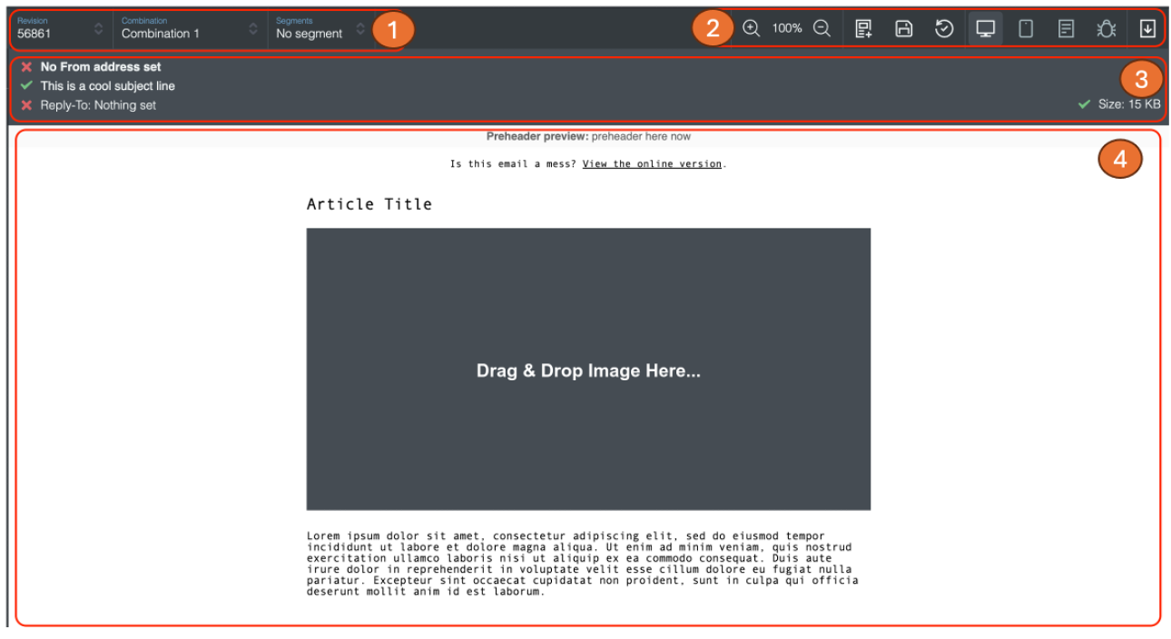Zoom out of the email preview

coord(822,28)
